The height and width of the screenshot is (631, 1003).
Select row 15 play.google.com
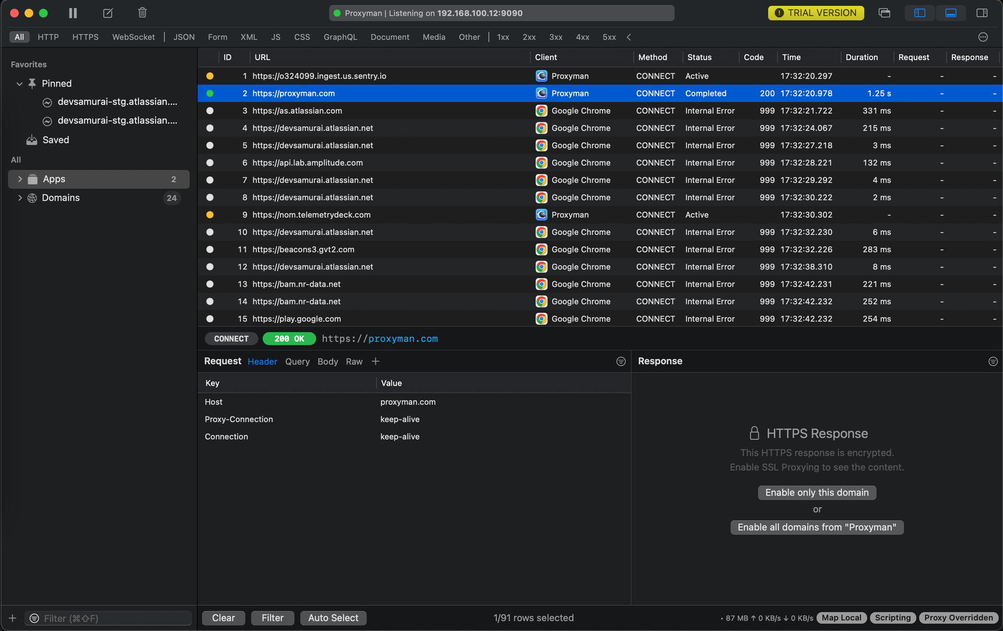point(600,319)
